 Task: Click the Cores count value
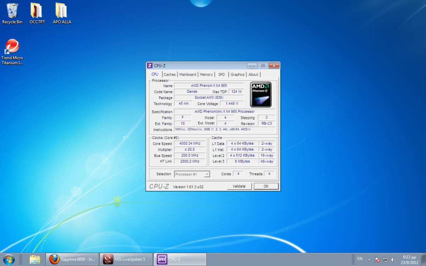[238, 174]
